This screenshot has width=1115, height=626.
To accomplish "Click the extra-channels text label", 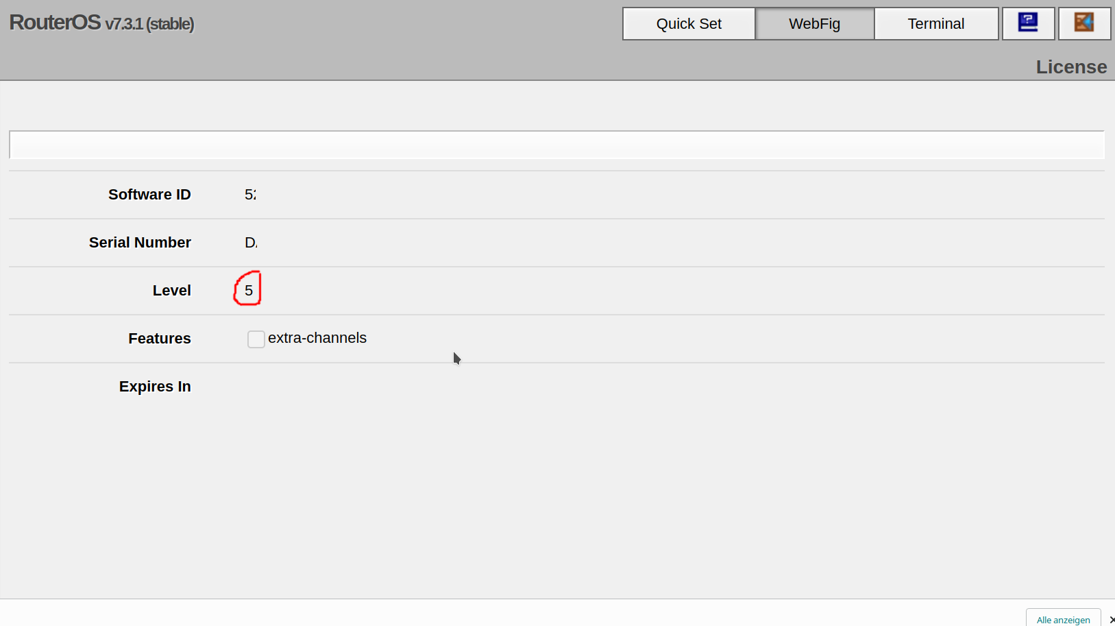I will tap(317, 338).
